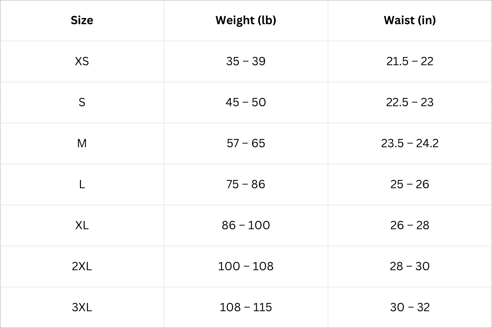The height and width of the screenshot is (328, 492).
Task: Select the M size cell
Action: pyautogui.click(x=82, y=143)
